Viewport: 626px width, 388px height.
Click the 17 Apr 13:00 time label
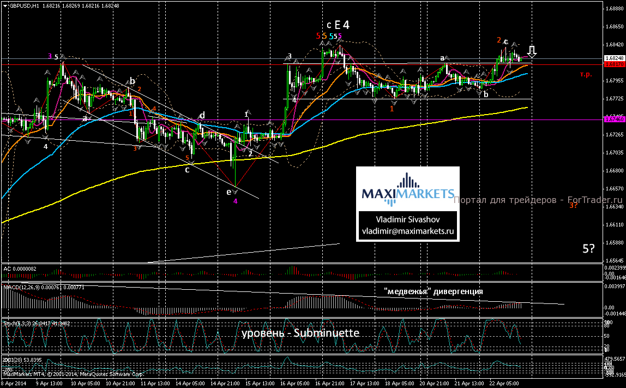coord(364,384)
